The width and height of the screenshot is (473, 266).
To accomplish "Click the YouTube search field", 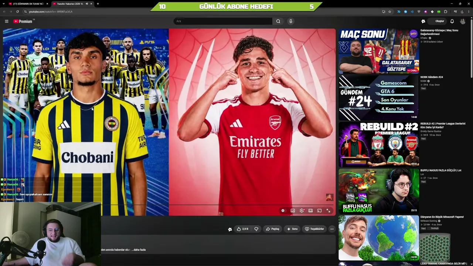I will point(223,21).
